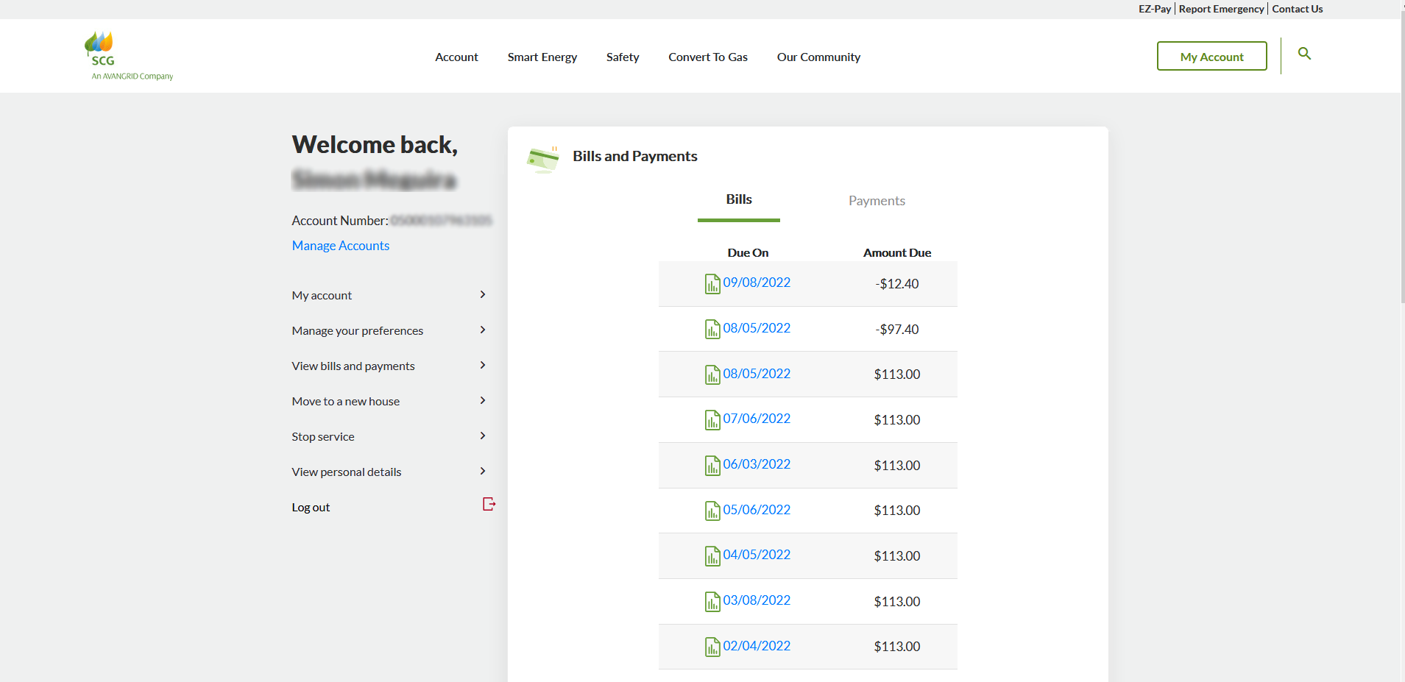Expand Manage your preferences chevron
Screen dimensions: 1405x682
(x=483, y=330)
